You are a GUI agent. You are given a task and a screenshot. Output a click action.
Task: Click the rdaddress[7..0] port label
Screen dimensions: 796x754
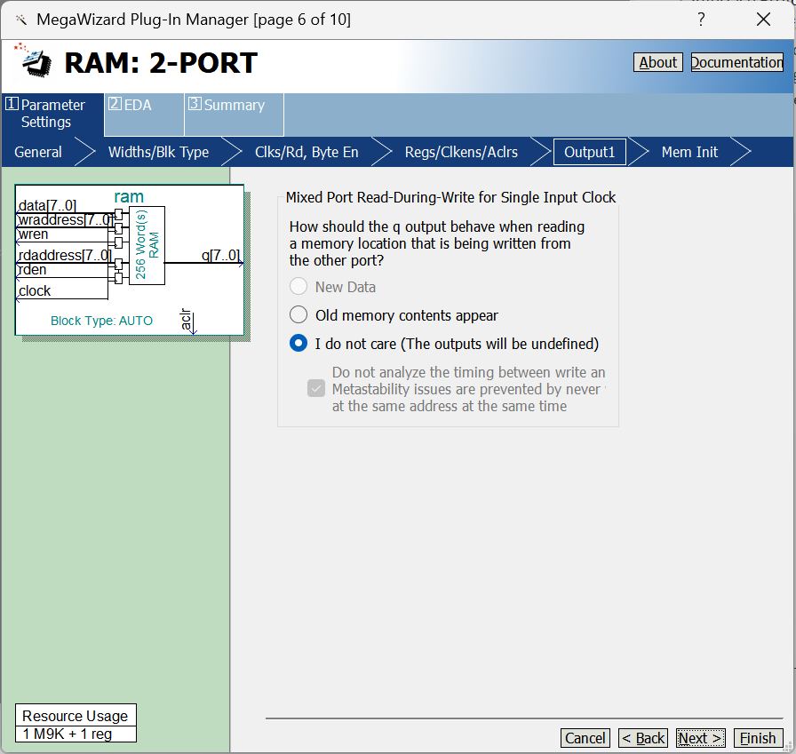(x=64, y=255)
